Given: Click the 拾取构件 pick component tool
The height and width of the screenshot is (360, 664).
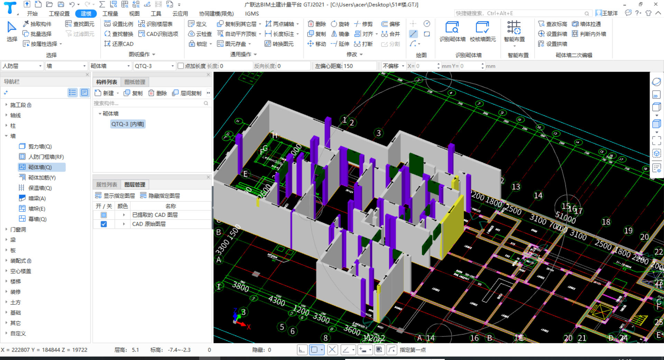Looking at the screenshot, I should point(37,24).
